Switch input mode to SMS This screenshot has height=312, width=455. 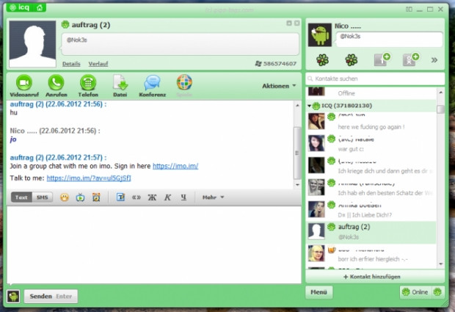(42, 197)
